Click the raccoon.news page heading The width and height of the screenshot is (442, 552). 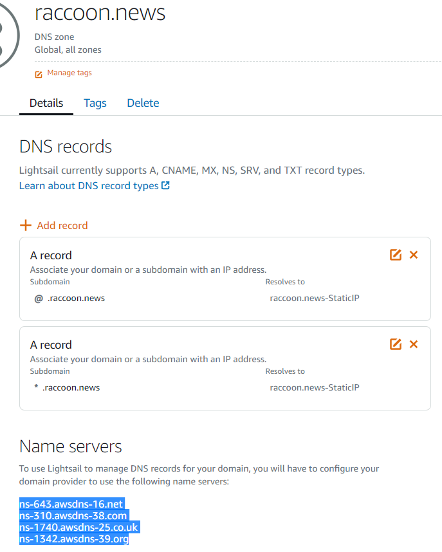pyautogui.click(x=100, y=13)
